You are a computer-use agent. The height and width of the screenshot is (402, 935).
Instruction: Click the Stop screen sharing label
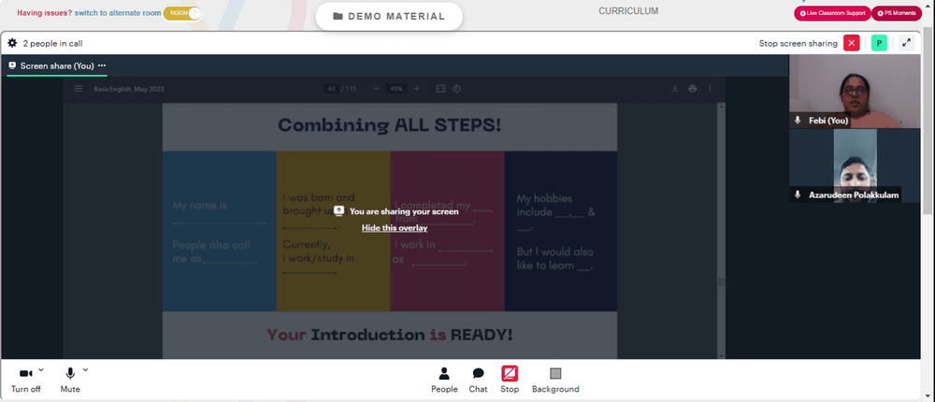point(798,43)
